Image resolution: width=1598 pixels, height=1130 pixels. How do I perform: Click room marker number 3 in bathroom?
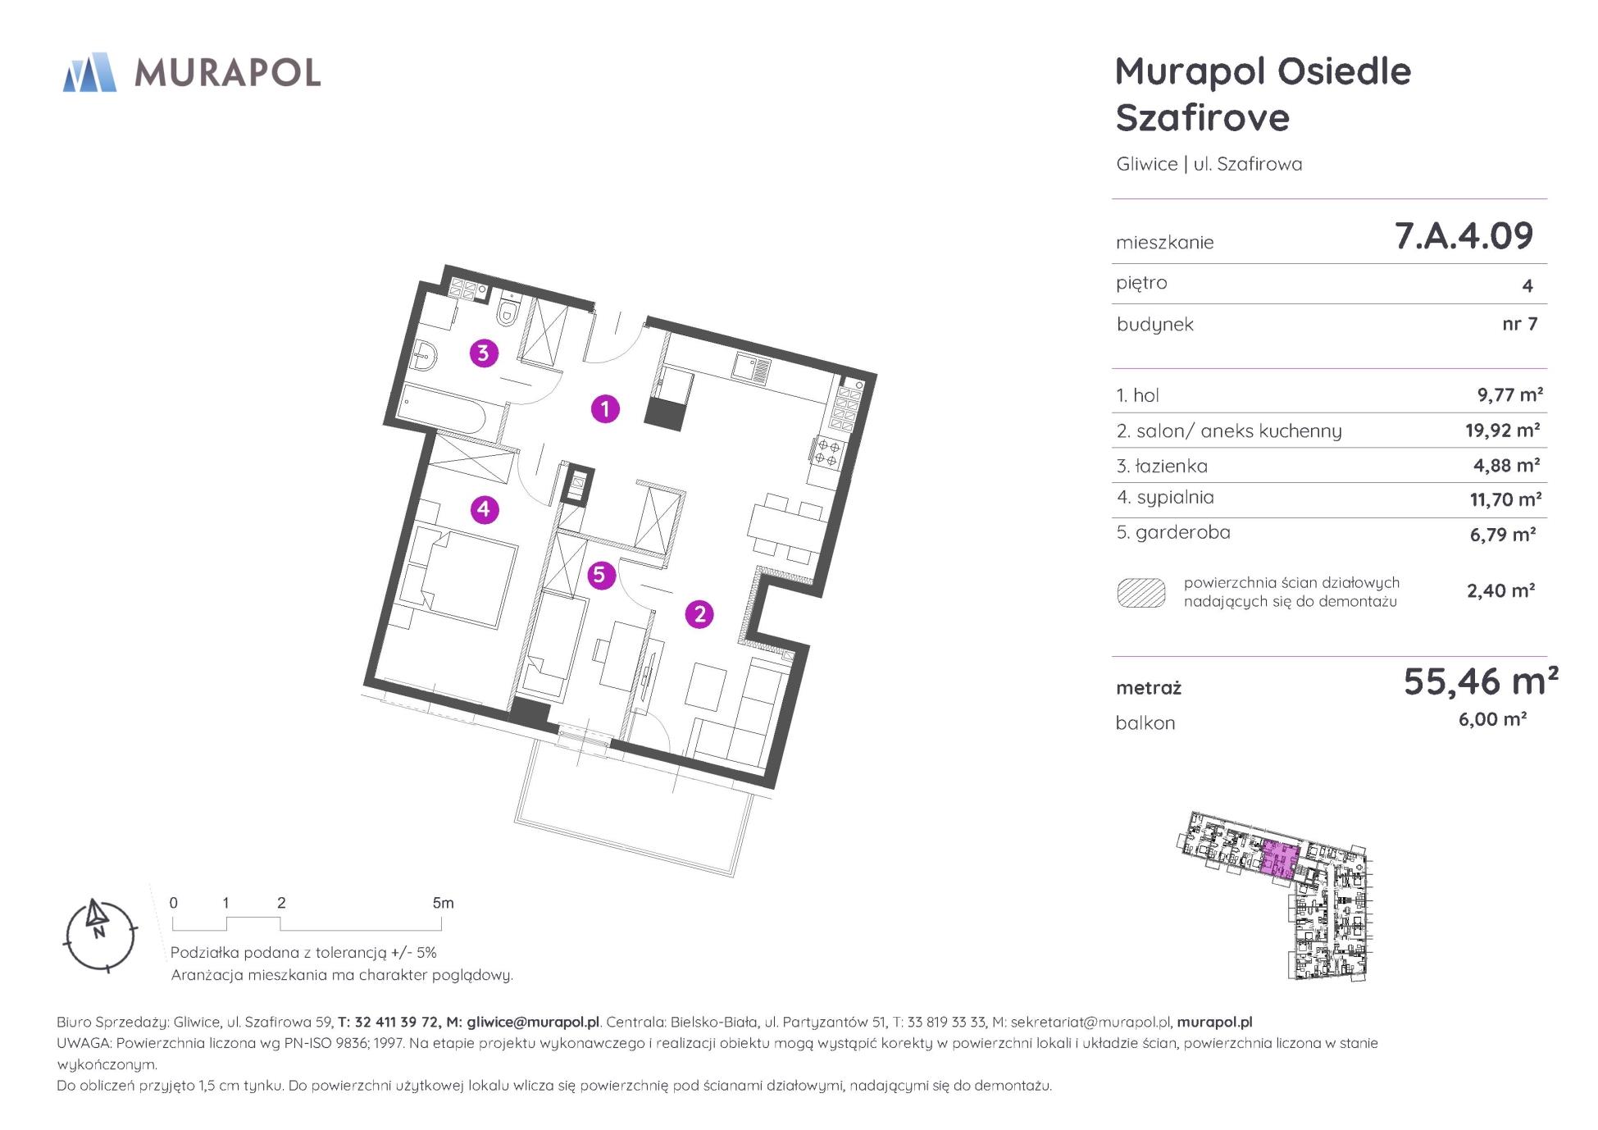(483, 353)
